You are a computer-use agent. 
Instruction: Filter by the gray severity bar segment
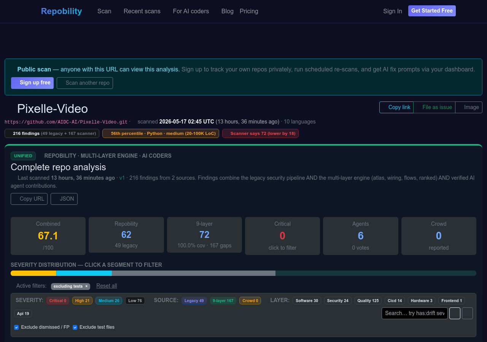click(x=194, y=273)
